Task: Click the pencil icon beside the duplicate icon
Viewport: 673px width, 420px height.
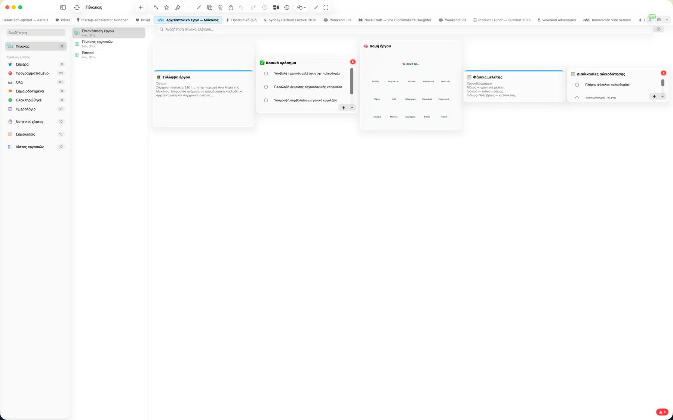Action: click(199, 7)
